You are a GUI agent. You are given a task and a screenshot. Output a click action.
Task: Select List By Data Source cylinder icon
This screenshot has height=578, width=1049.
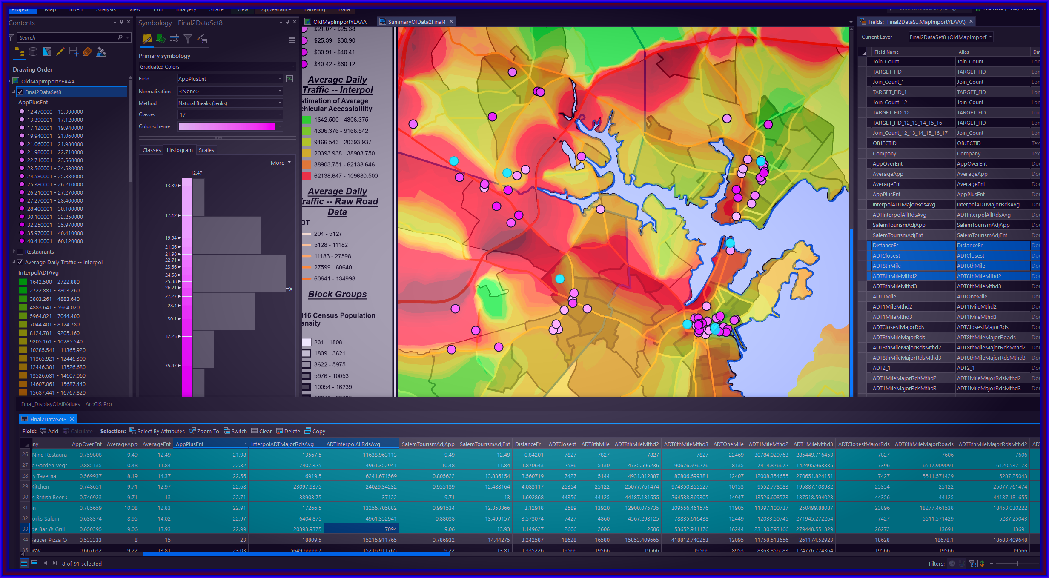click(x=33, y=52)
